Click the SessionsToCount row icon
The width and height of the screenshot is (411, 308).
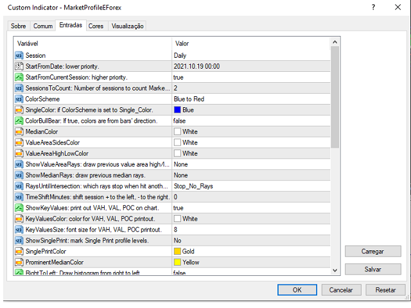pyautogui.click(x=19, y=88)
